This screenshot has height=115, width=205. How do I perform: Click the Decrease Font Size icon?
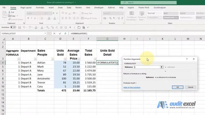57,13
